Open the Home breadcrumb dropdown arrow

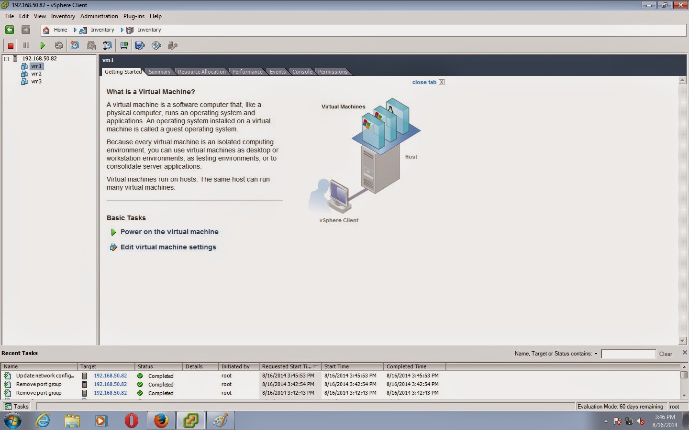tap(75, 30)
